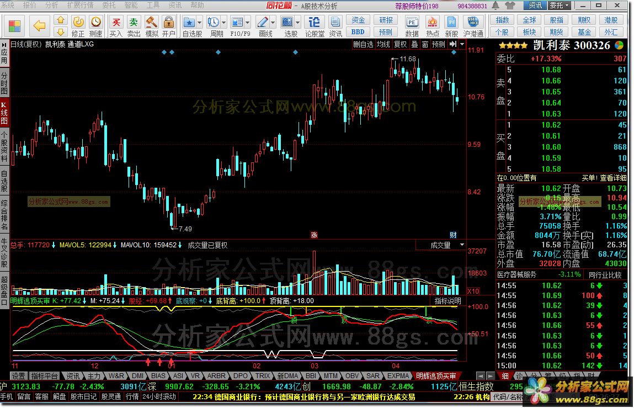The width and height of the screenshot is (634, 408).
Task: Expand the 自选股 dropdown arrow
Action: [199, 23]
